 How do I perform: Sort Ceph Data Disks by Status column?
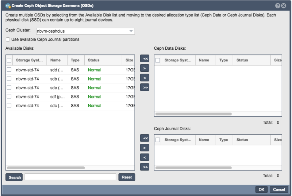click(x=252, y=60)
